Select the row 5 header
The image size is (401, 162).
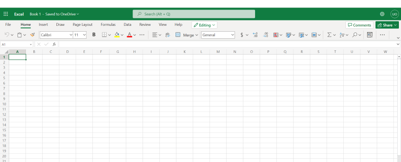click(x=4, y=78)
